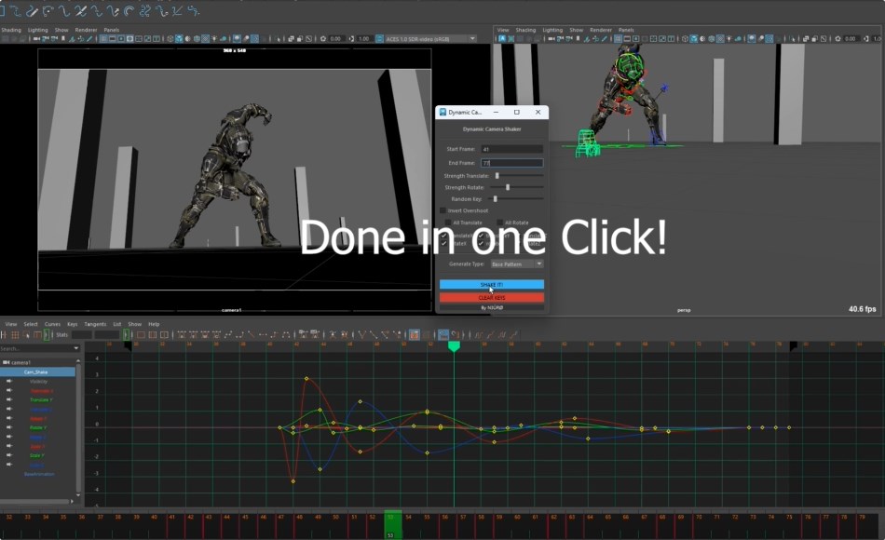Check the All Translate checkbox

pyautogui.click(x=447, y=223)
